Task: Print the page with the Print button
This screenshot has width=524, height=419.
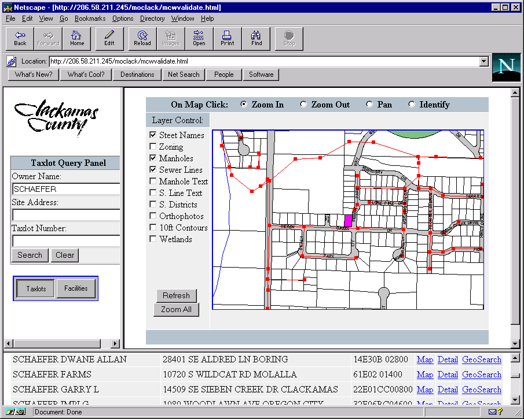Action: pos(228,39)
